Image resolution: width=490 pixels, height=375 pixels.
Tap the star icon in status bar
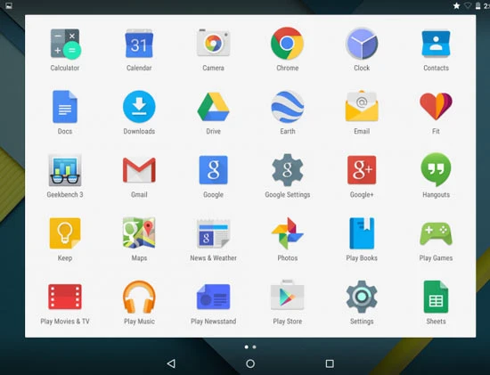point(457,5)
